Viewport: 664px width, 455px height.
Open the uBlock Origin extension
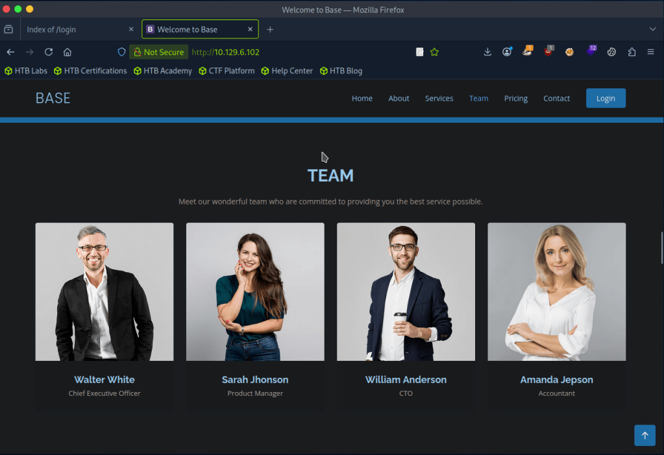pyautogui.click(x=548, y=52)
